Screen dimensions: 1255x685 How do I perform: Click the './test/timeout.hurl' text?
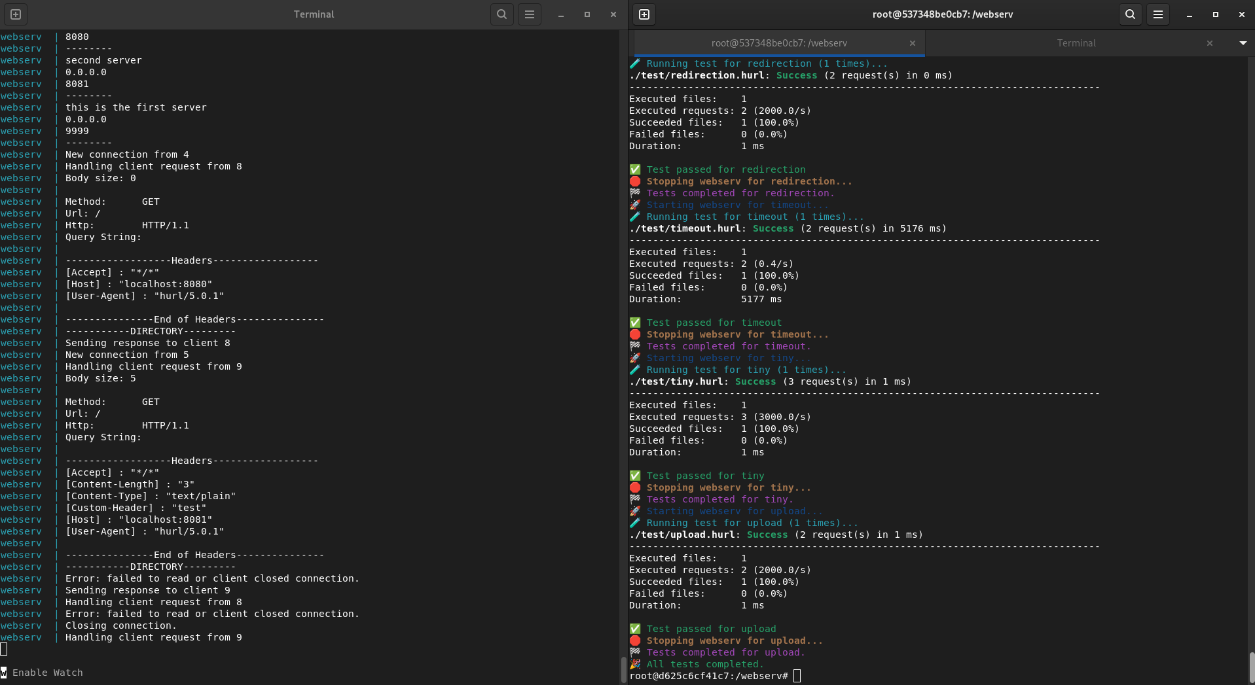[685, 228]
